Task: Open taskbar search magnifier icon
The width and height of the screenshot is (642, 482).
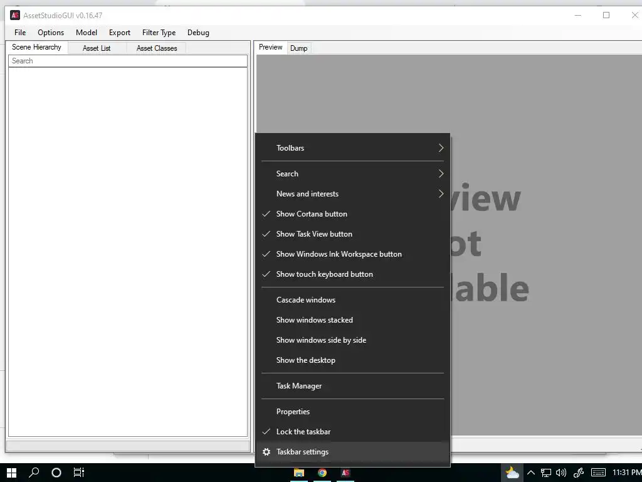Action: [34, 473]
